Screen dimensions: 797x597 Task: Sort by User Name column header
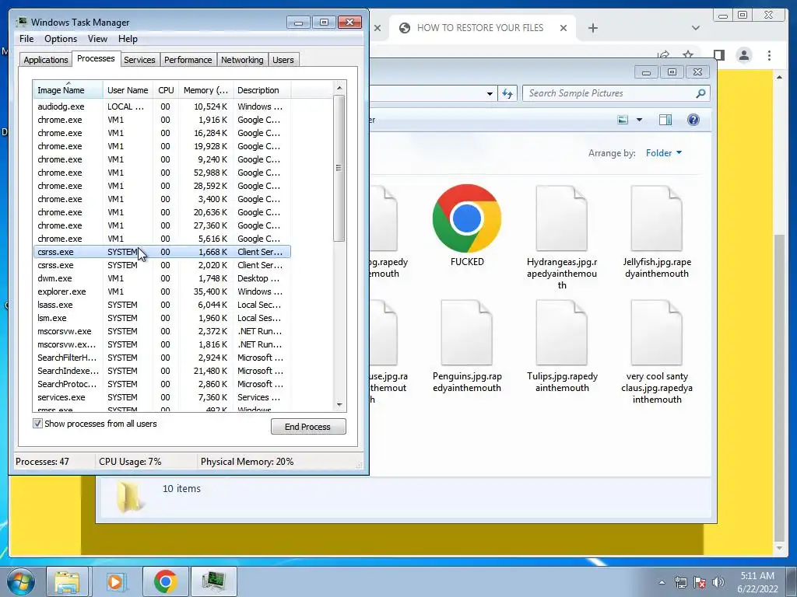point(128,90)
